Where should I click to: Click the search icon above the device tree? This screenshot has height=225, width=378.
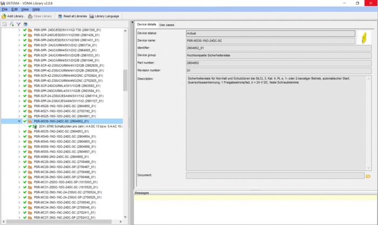click(11, 24)
